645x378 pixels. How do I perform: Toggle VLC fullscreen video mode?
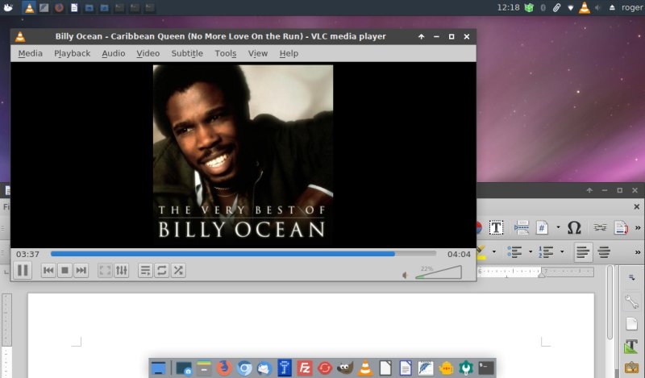point(105,271)
